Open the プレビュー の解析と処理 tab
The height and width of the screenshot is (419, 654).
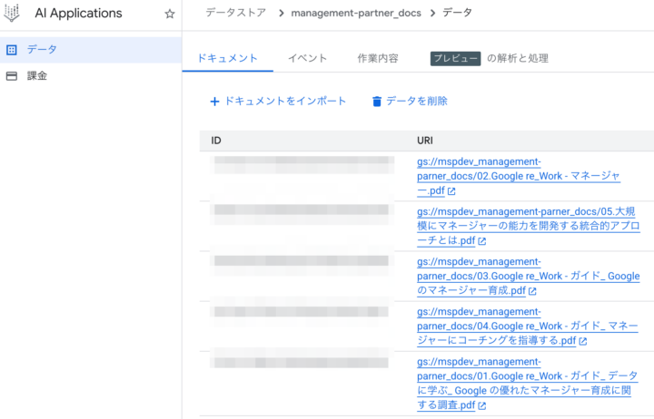coord(489,58)
